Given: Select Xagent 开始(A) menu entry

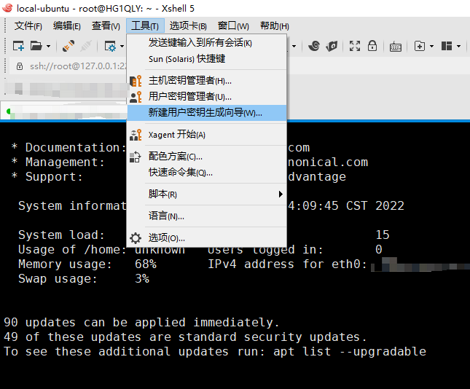Looking at the screenshot, I should [x=207, y=135].
